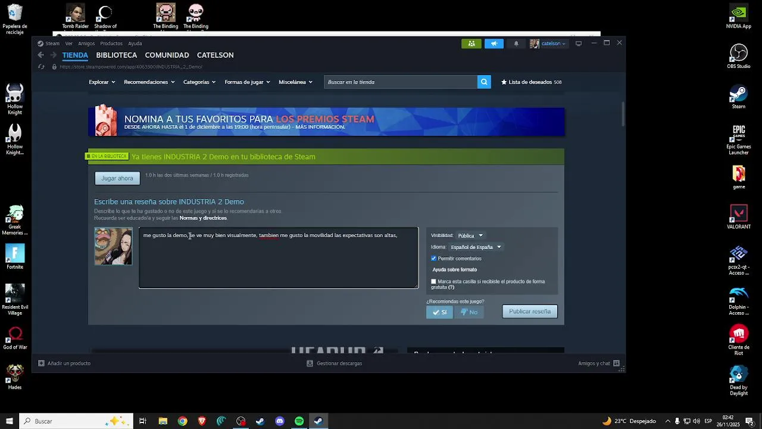
Task: Recommend the game with the Sí button
Action: 439,312
